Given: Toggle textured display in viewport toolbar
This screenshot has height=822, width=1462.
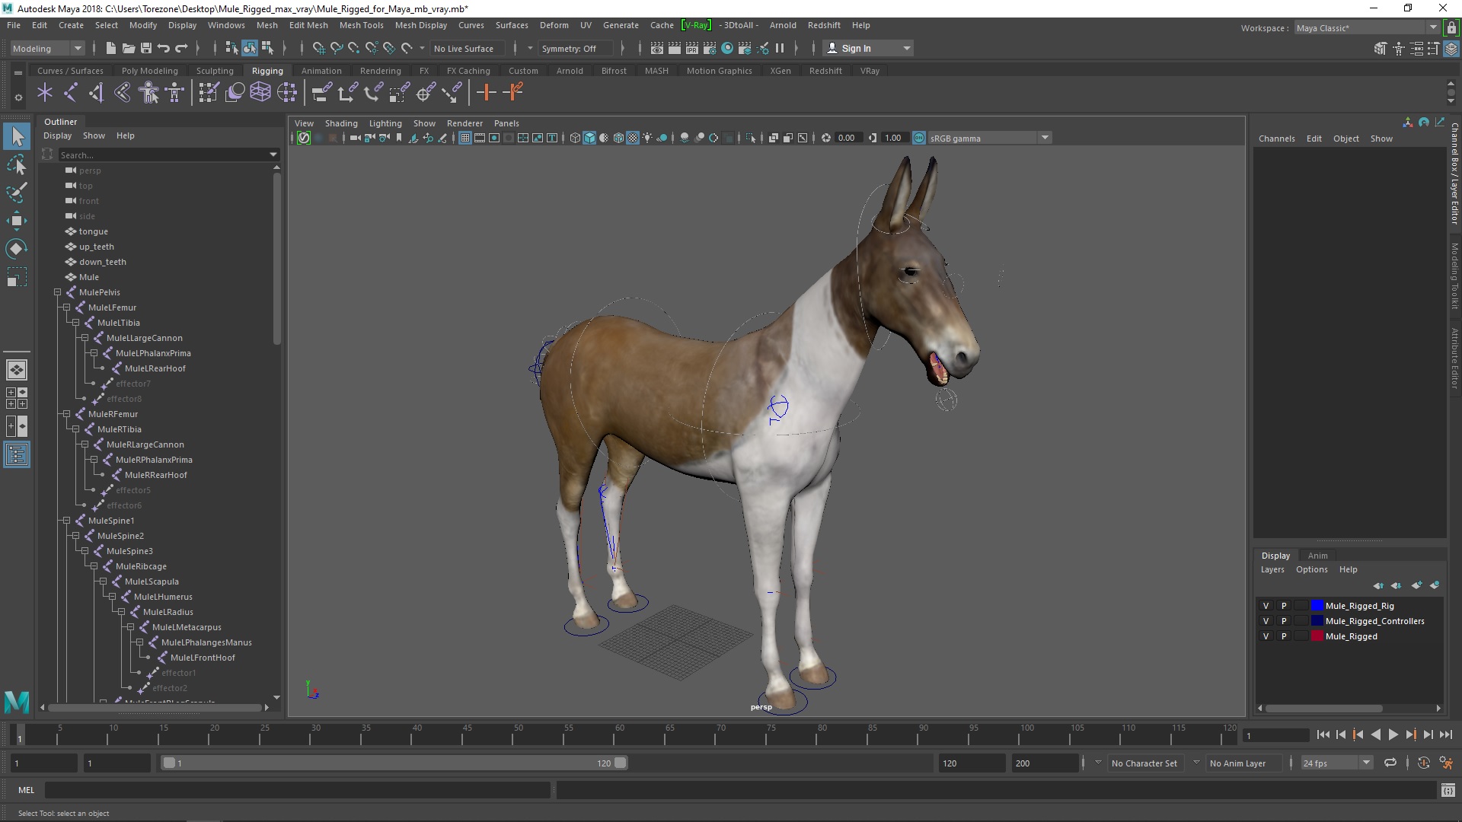Looking at the screenshot, I should coord(633,138).
